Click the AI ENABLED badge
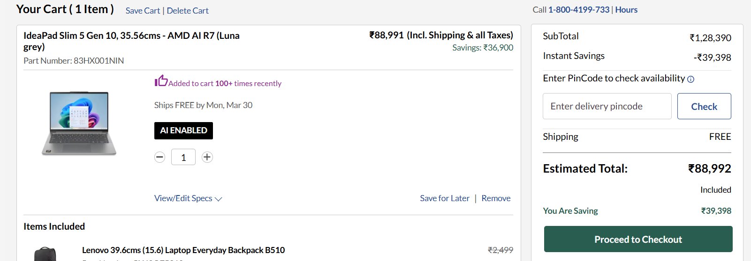 tap(183, 130)
